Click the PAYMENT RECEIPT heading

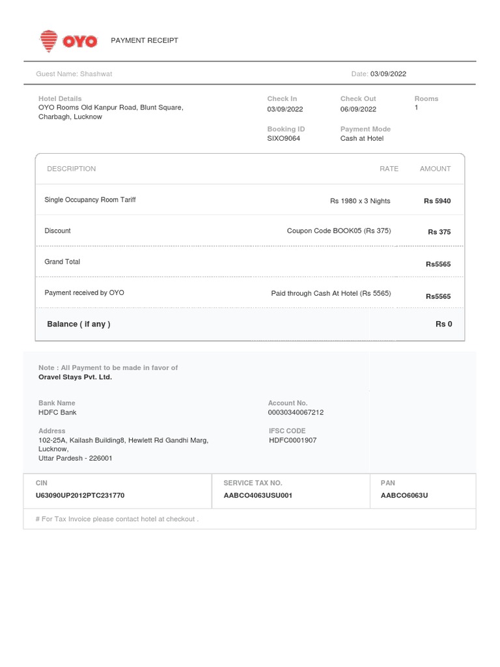point(144,40)
